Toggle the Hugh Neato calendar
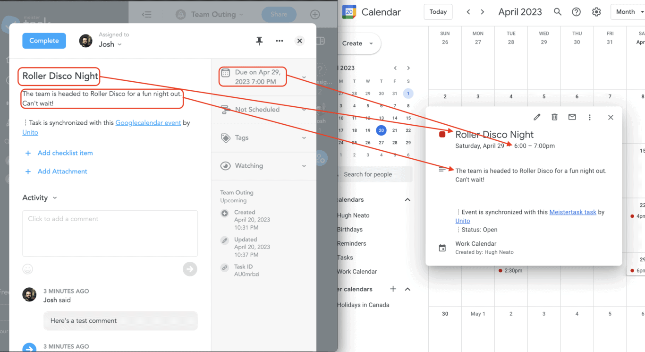Image resolution: width=645 pixels, height=352 pixels. (x=353, y=215)
